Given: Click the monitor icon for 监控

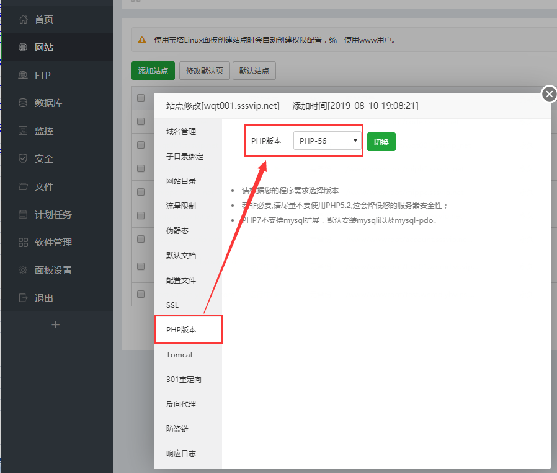Looking at the screenshot, I should coord(24,131).
